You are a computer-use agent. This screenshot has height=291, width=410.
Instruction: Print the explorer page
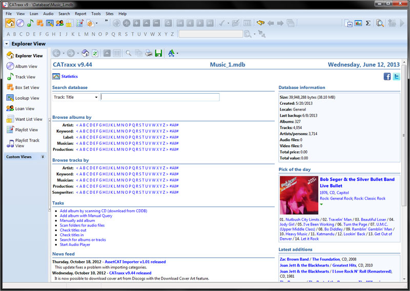tap(149, 53)
